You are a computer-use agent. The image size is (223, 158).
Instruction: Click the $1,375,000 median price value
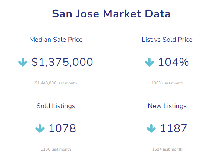point(62,62)
